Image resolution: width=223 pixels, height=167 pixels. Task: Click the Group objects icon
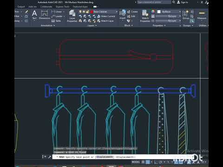[185, 13]
